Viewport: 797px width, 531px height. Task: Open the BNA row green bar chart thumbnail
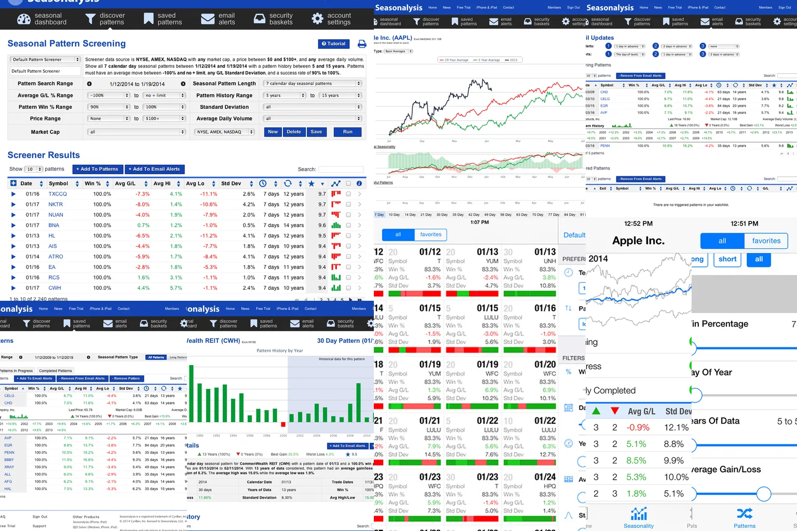pos(336,225)
